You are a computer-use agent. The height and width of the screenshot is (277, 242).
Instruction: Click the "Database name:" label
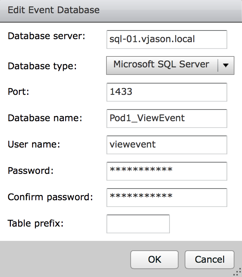point(45,118)
